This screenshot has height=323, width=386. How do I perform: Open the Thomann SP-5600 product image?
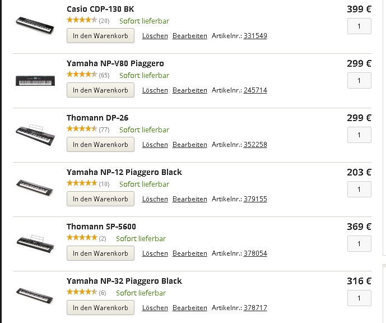(x=35, y=244)
